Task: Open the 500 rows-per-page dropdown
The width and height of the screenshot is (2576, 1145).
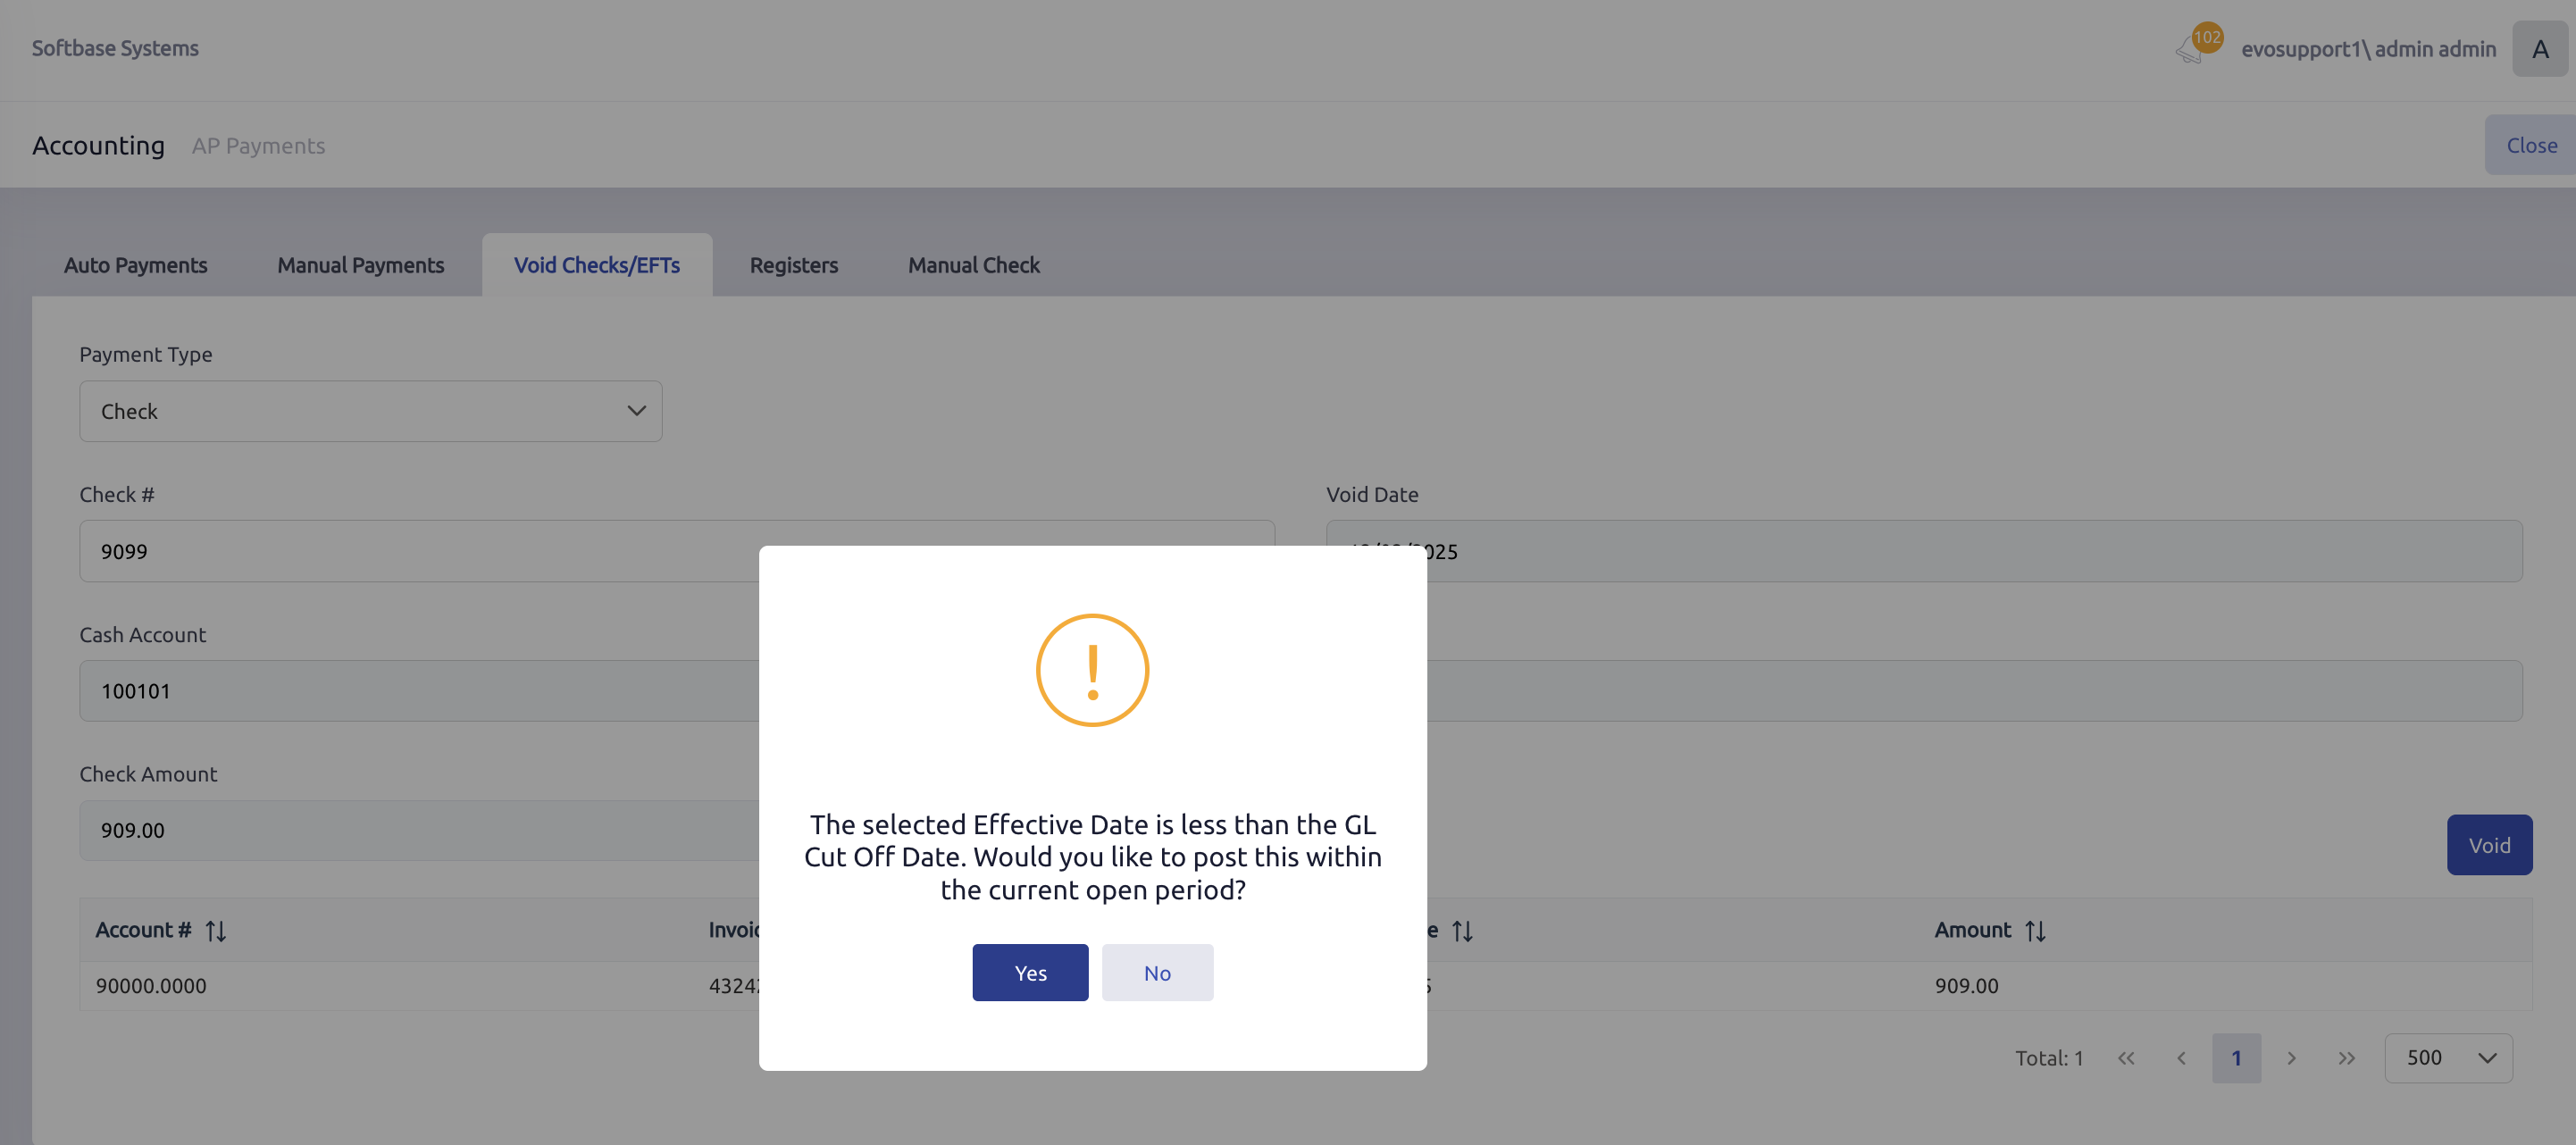Action: coord(2448,1058)
